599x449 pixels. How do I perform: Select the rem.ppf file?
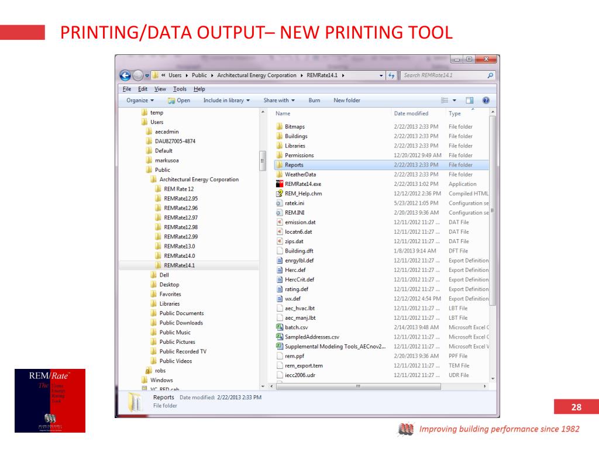click(290, 356)
